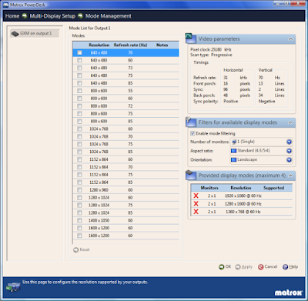The height and width of the screenshot is (301, 308).
Task: Click the OK button
Action: tap(225, 267)
